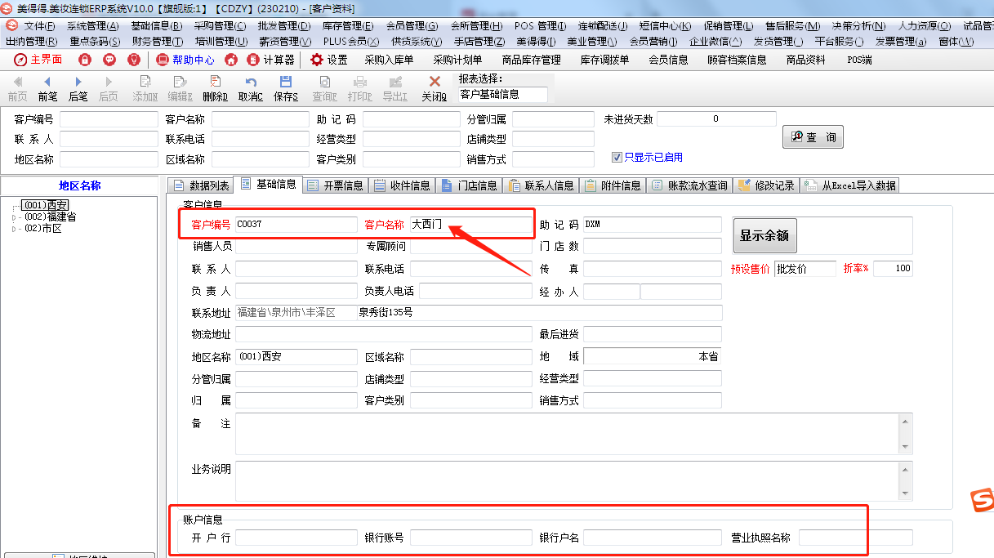This screenshot has width=994, height=558.
Task: Click the 保存 save disk button
Action: coord(286,88)
